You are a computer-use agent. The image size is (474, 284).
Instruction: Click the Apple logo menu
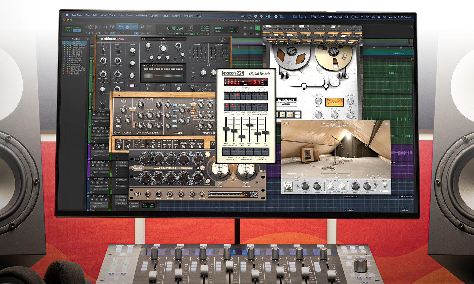[67, 15]
